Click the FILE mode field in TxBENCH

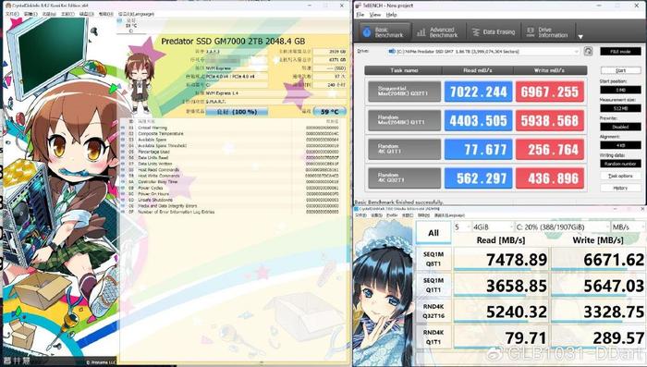[x=620, y=52]
